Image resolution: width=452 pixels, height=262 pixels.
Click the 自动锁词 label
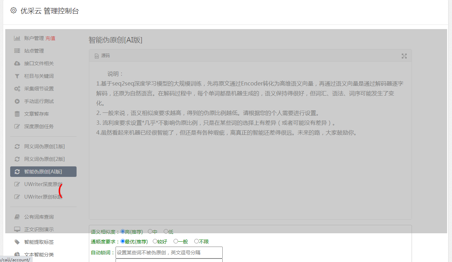[x=103, y=253]
